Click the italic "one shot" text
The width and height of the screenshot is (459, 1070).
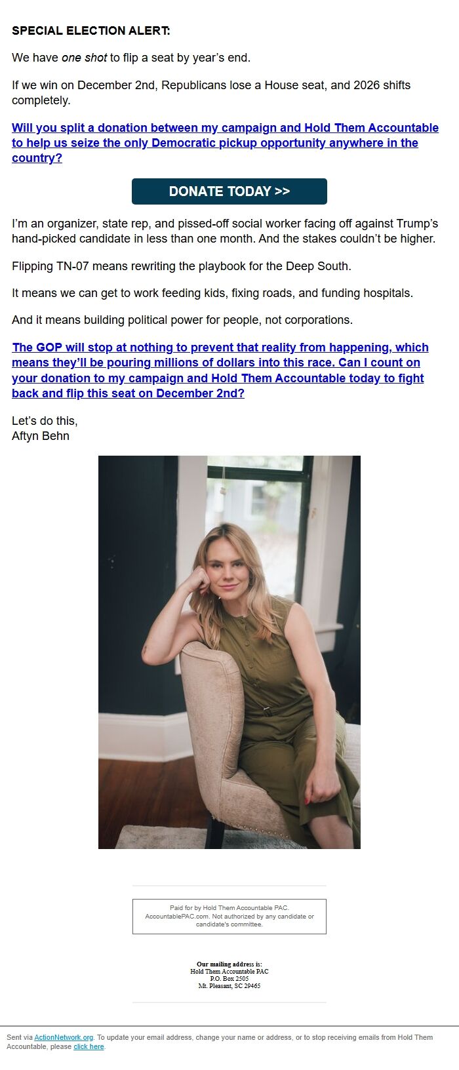pos(84,58)
